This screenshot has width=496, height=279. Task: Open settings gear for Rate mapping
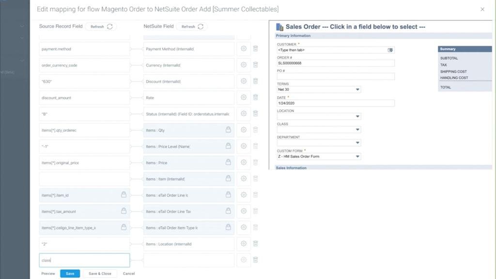pos(244,97)
